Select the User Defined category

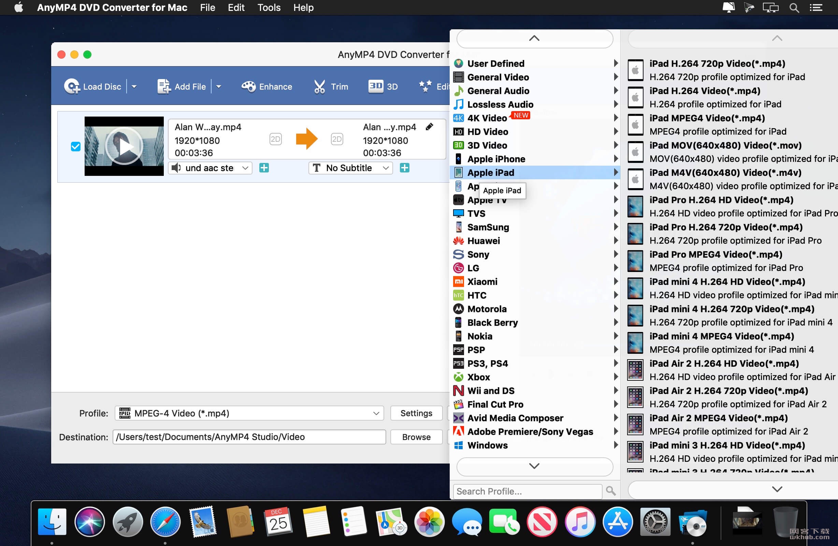point(535,63)
